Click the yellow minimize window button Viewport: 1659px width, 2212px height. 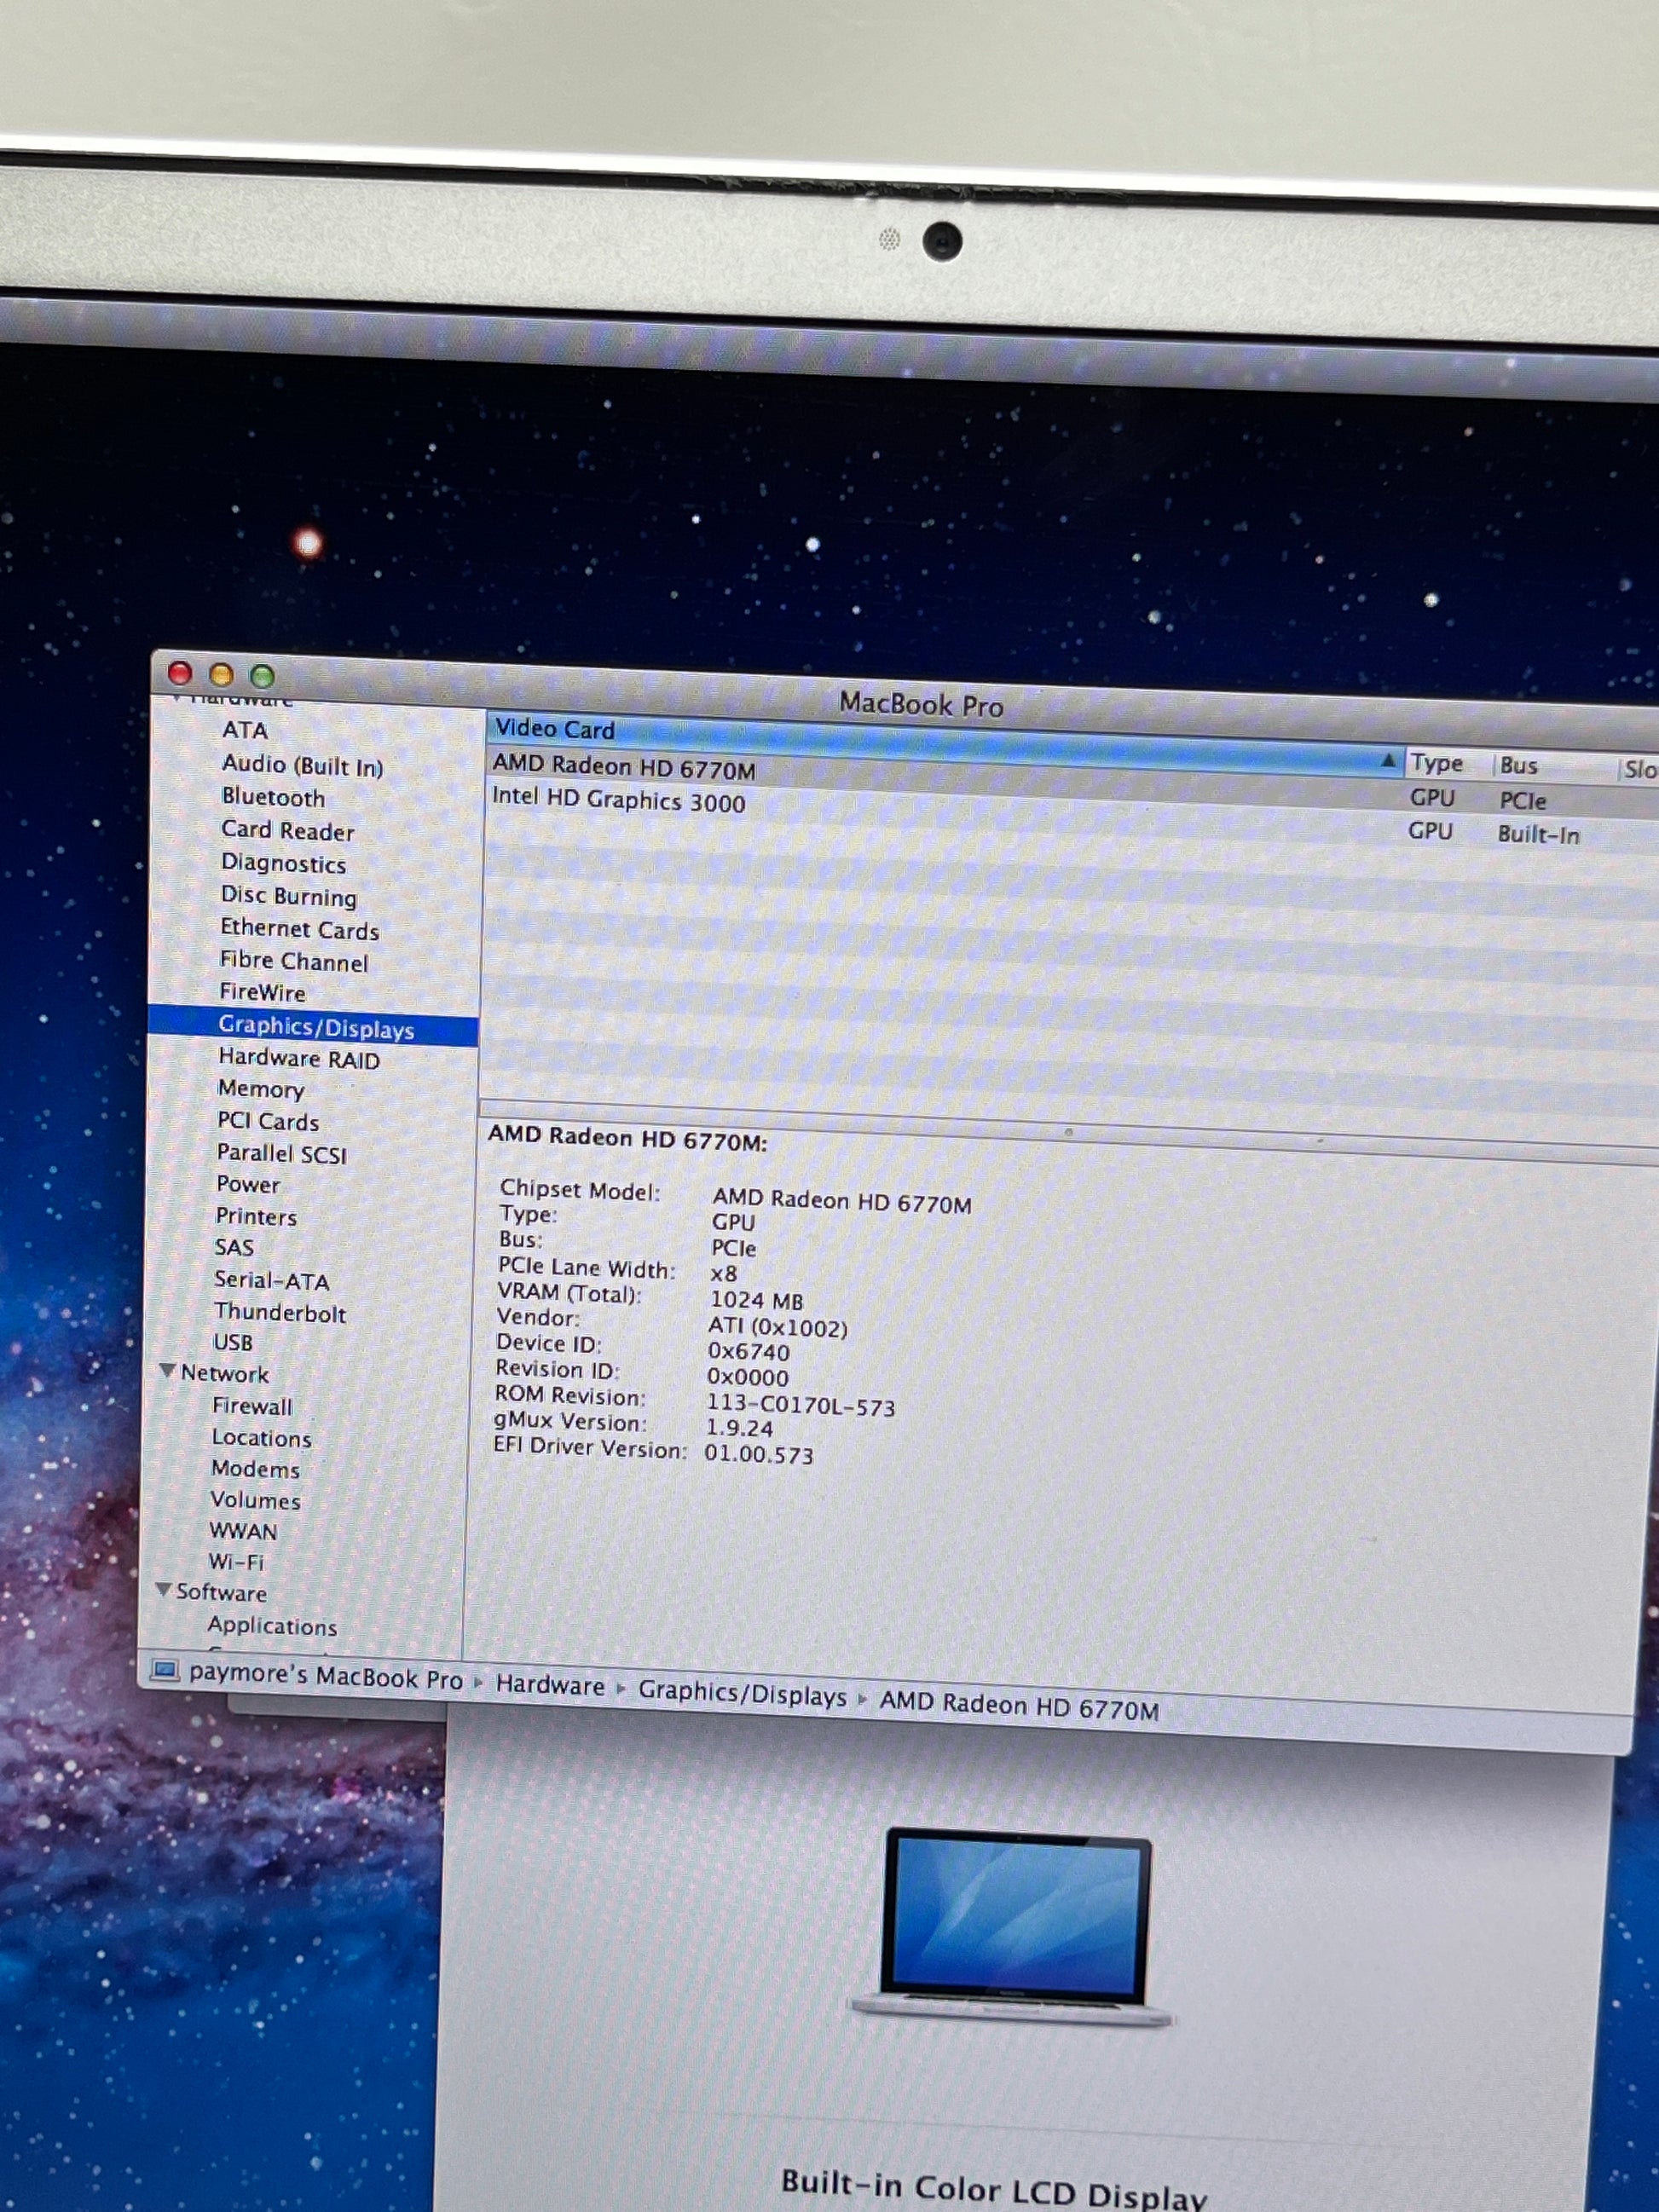coord(222,674)
